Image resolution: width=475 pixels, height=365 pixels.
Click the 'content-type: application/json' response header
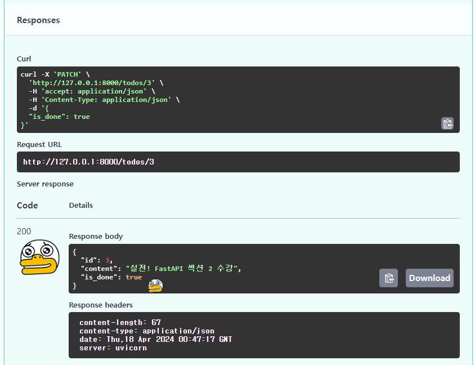click(x=147, y=331)
